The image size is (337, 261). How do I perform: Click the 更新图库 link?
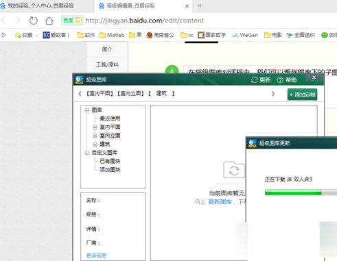tap(220, 202)
